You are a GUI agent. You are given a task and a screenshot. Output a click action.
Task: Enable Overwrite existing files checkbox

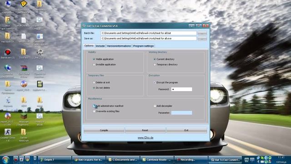[94, 111]
